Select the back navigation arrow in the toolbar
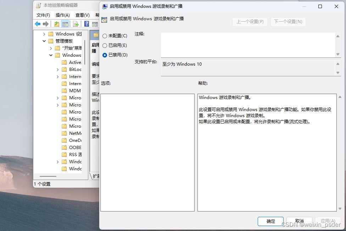Image resolution: width=346 pixels, height=231 pixels. coord(37,24)
